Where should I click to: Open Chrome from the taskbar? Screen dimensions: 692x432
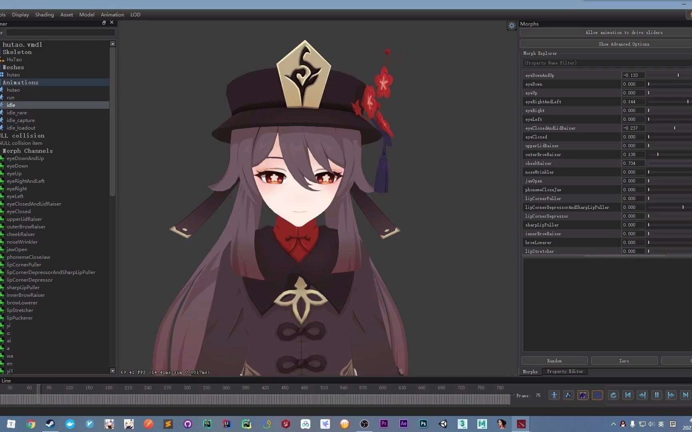tap(31, 424)
